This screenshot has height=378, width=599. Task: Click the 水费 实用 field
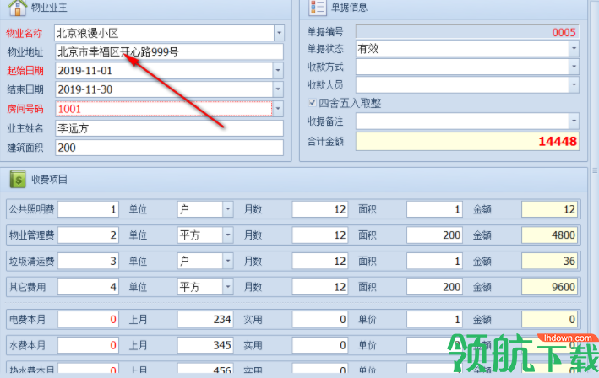pos(320,345)
